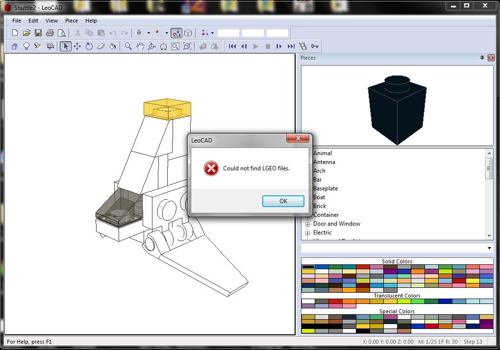Activate the Pan hand tool
This screenshot has height=350, width=500.
[140, 47]
